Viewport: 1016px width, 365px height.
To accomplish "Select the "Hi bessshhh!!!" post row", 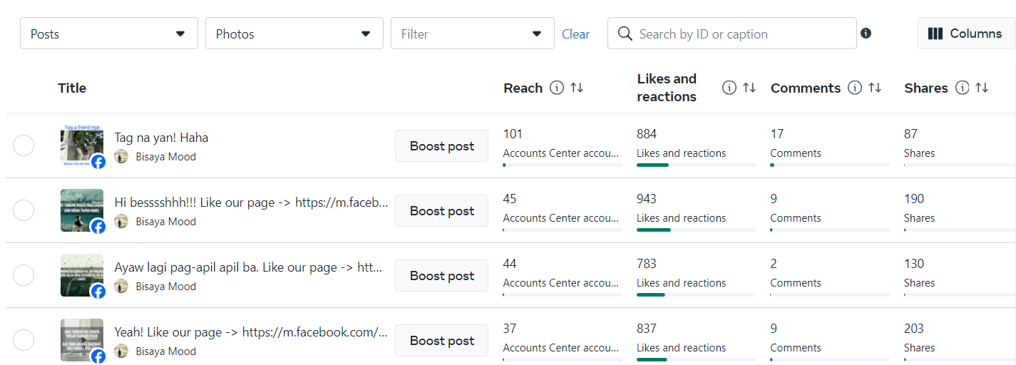I will click(24, 211).
